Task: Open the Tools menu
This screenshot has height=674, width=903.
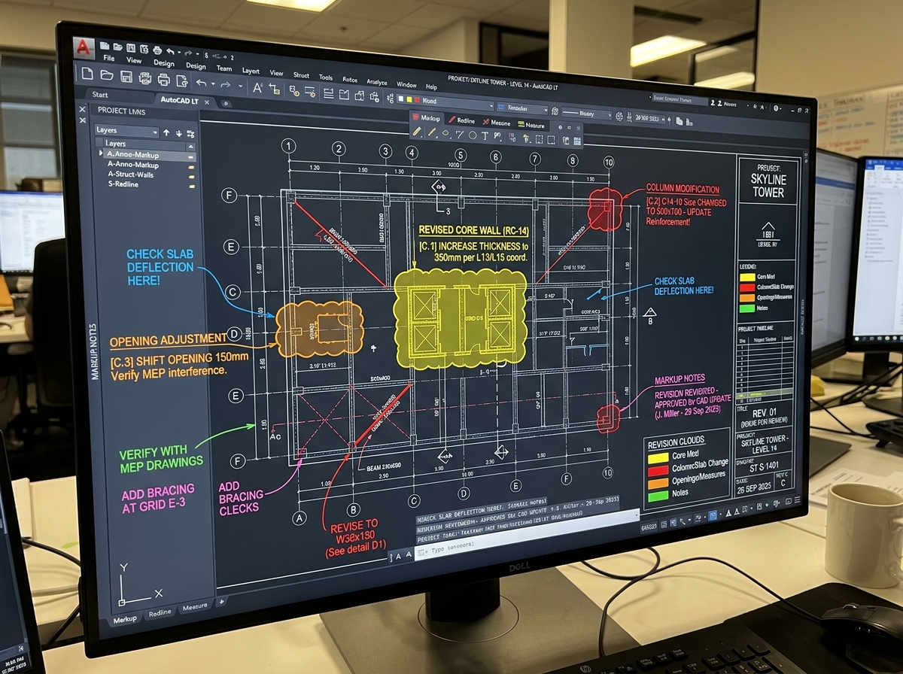Action: (x=326, y=77)
